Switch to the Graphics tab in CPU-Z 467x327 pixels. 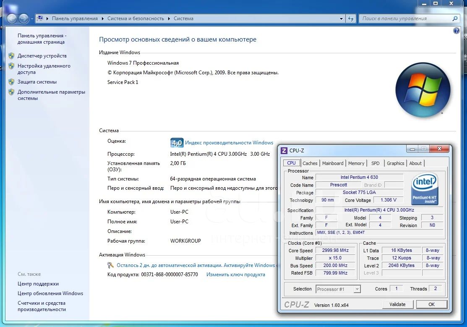click(396, 163)
